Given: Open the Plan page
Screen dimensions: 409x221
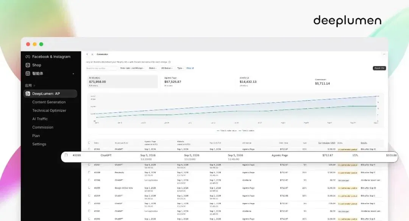Looking at the screenshot, I should coord(36,135).
